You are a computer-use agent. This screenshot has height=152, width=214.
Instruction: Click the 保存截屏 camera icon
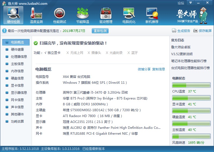point(195,31)
